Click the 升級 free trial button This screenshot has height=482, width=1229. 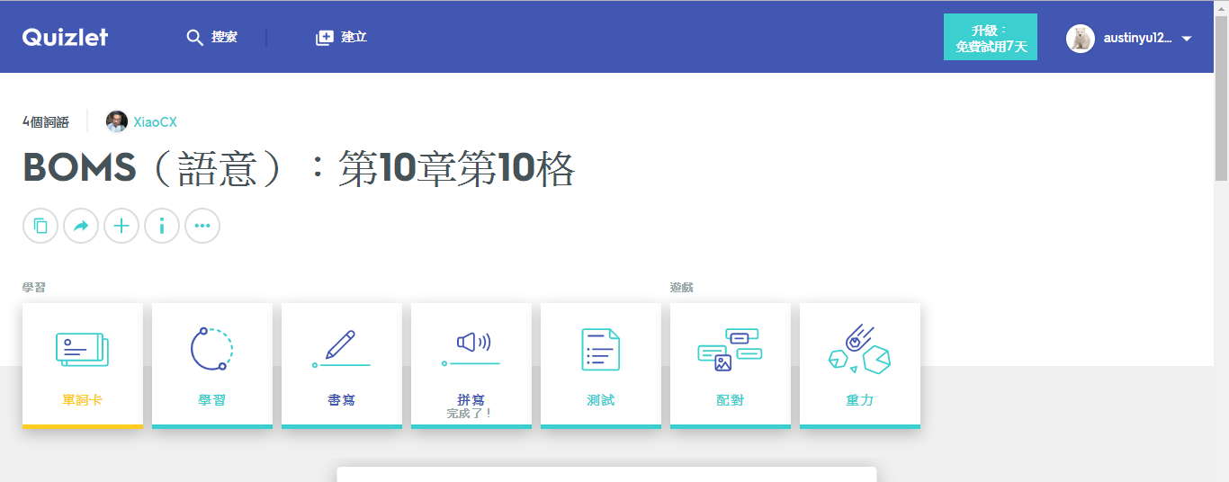pos(991,37)
